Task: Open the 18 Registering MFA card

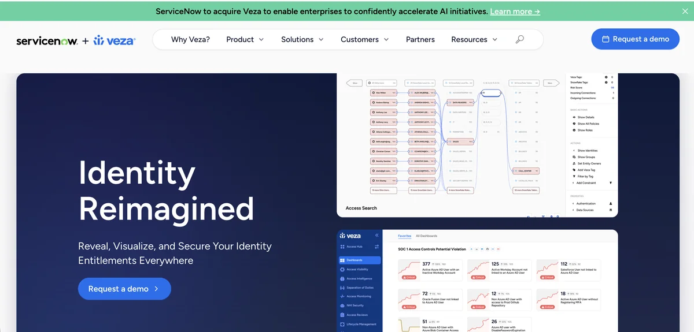Action: coord(569,300)
